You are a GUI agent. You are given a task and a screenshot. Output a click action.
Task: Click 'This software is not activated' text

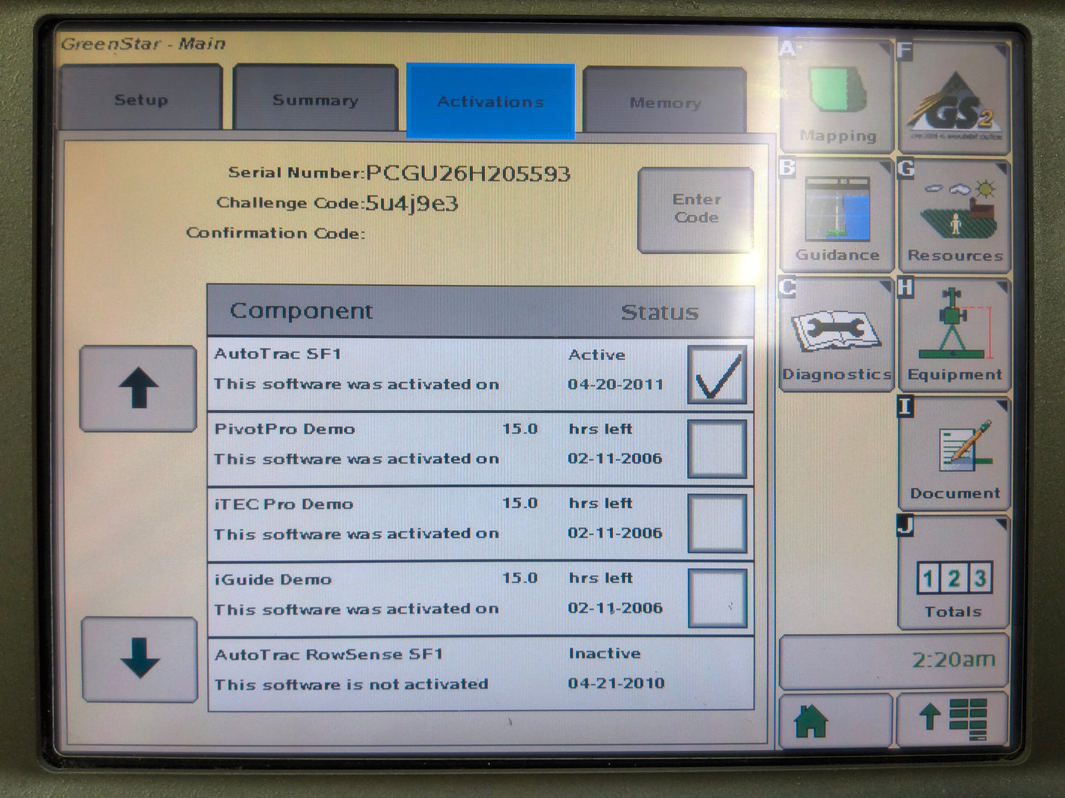352,685
